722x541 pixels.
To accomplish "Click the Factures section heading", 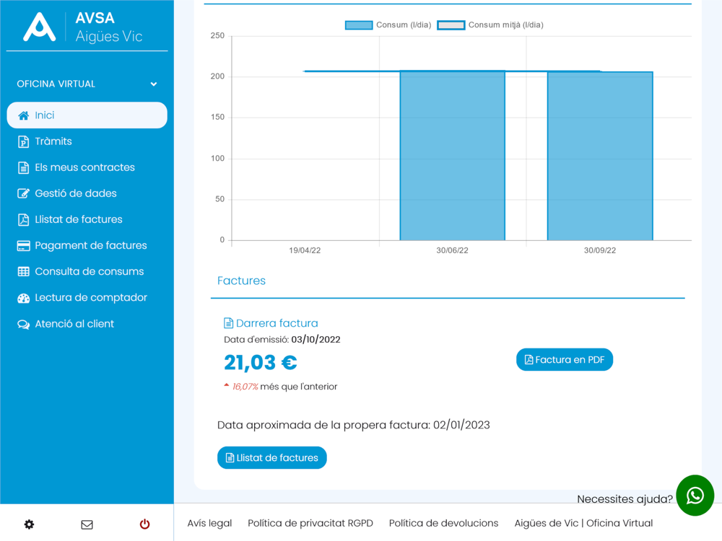I will tap(241, 281).
